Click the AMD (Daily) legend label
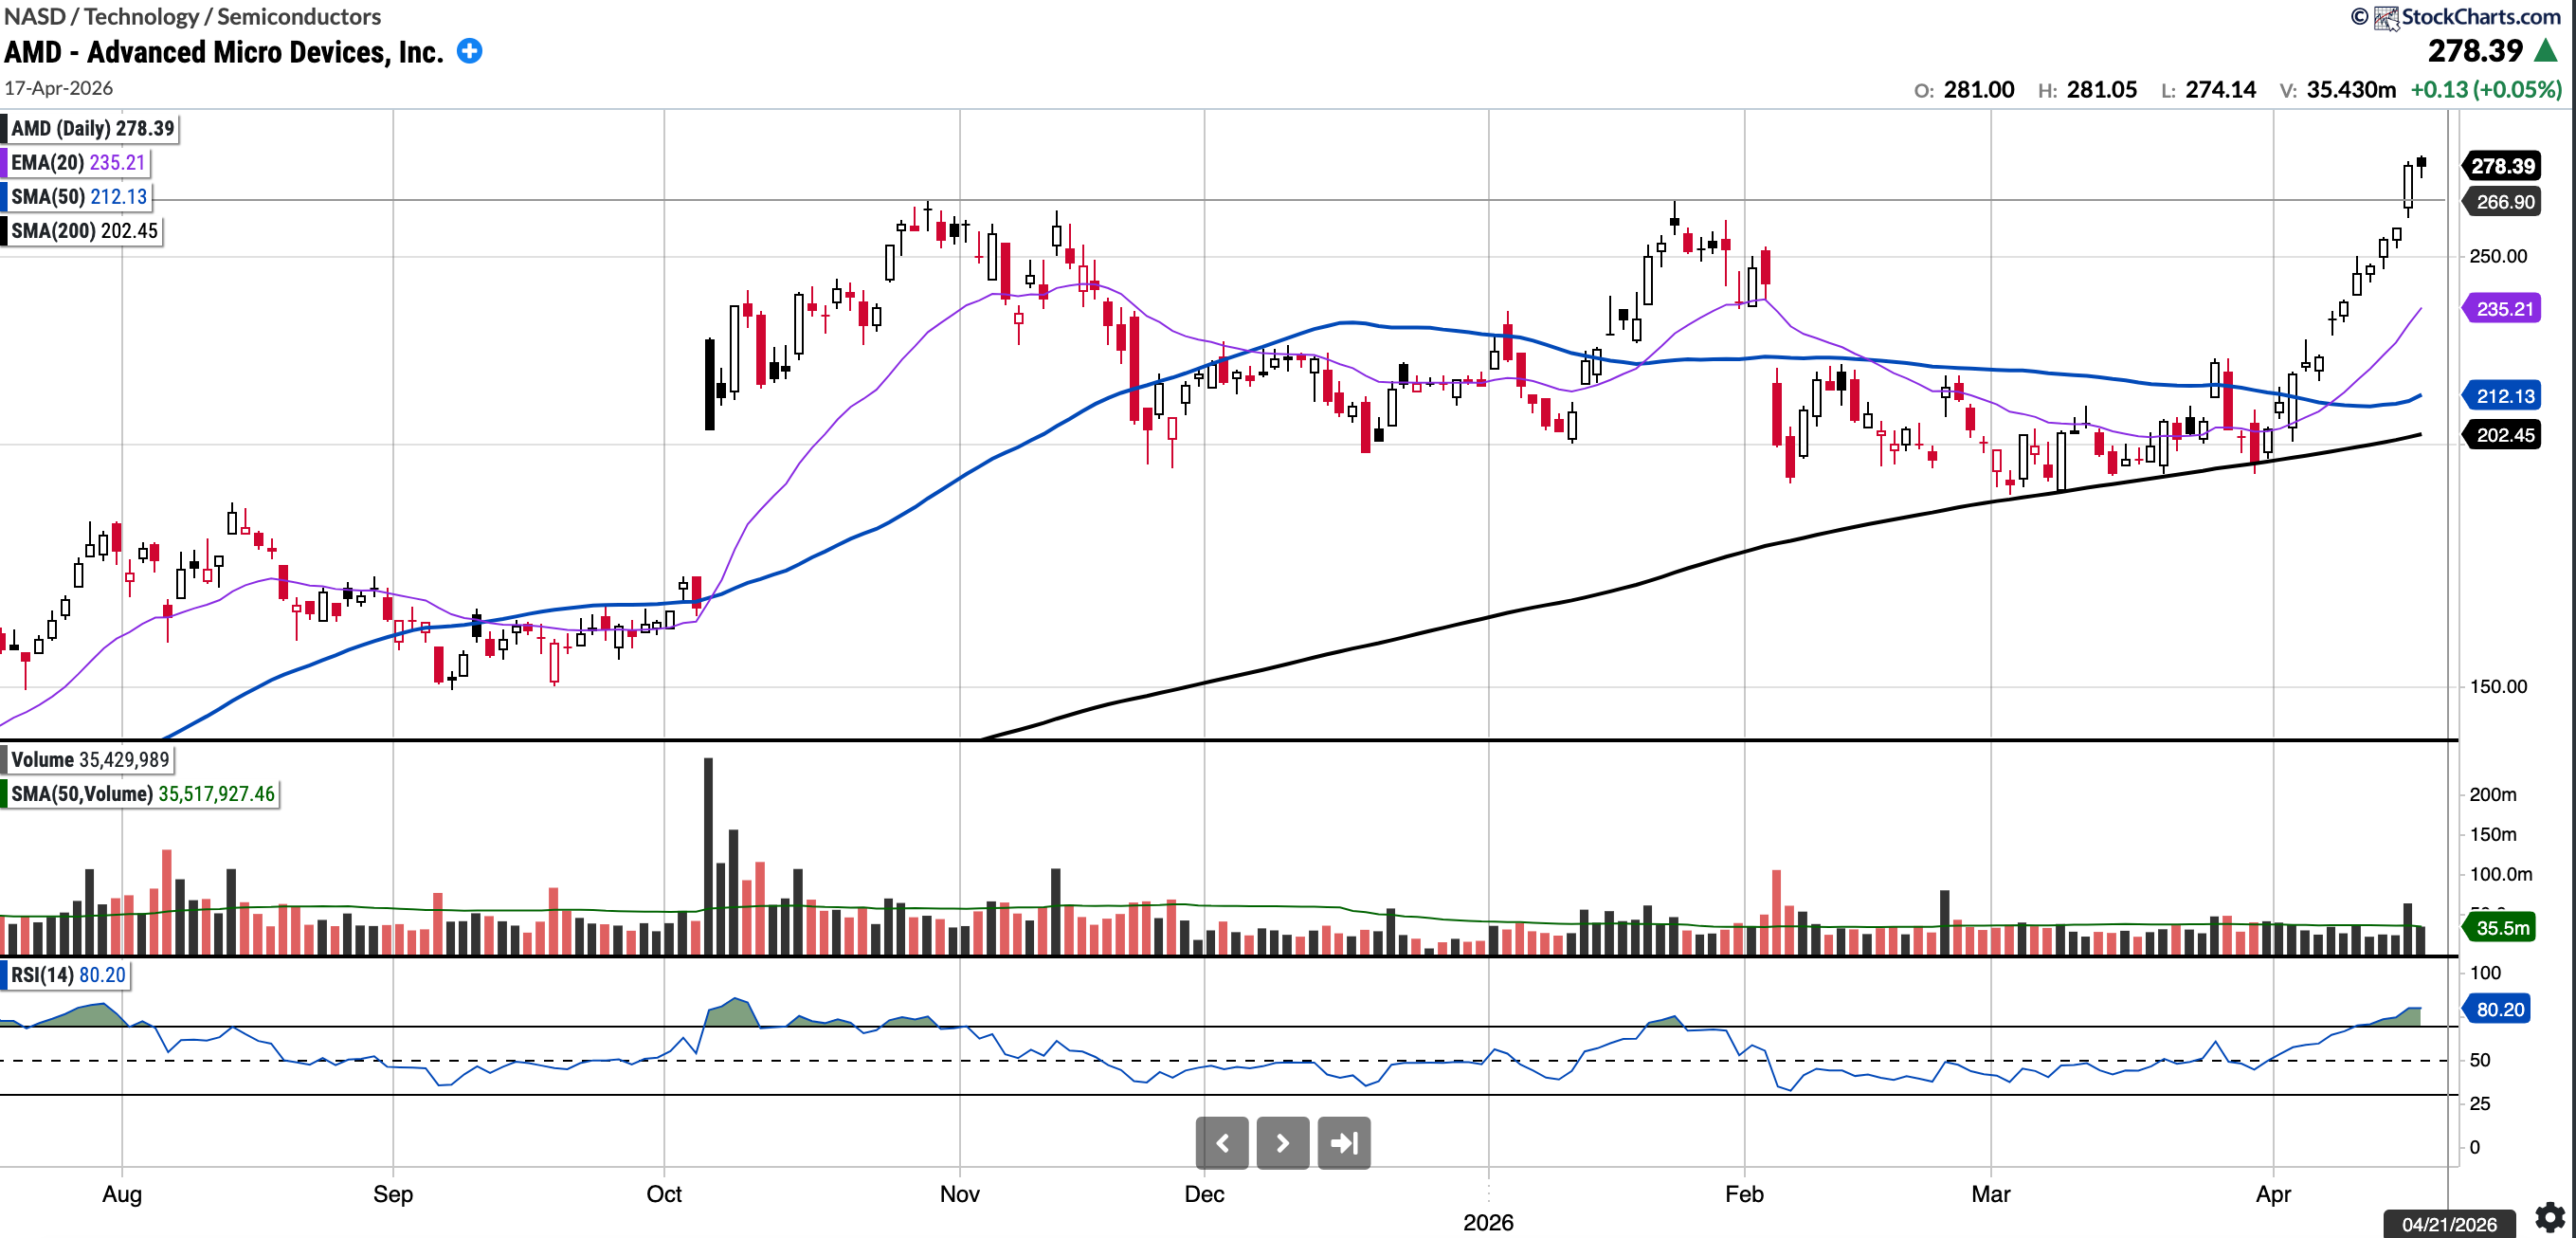 coord(92,128)
